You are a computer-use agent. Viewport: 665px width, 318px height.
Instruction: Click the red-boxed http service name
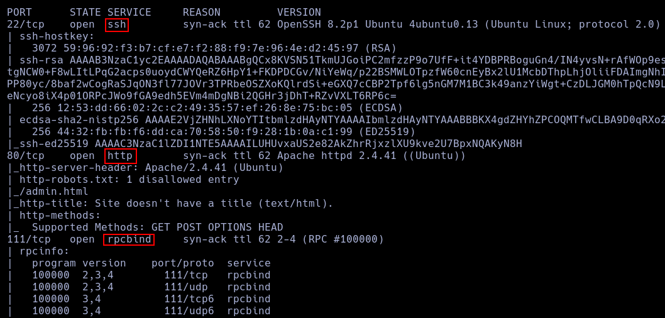click(x=120, y=156)
